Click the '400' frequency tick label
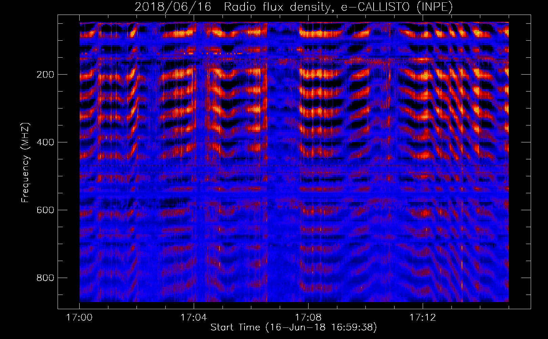Screen dimensions: 548x339 (45, 142)
